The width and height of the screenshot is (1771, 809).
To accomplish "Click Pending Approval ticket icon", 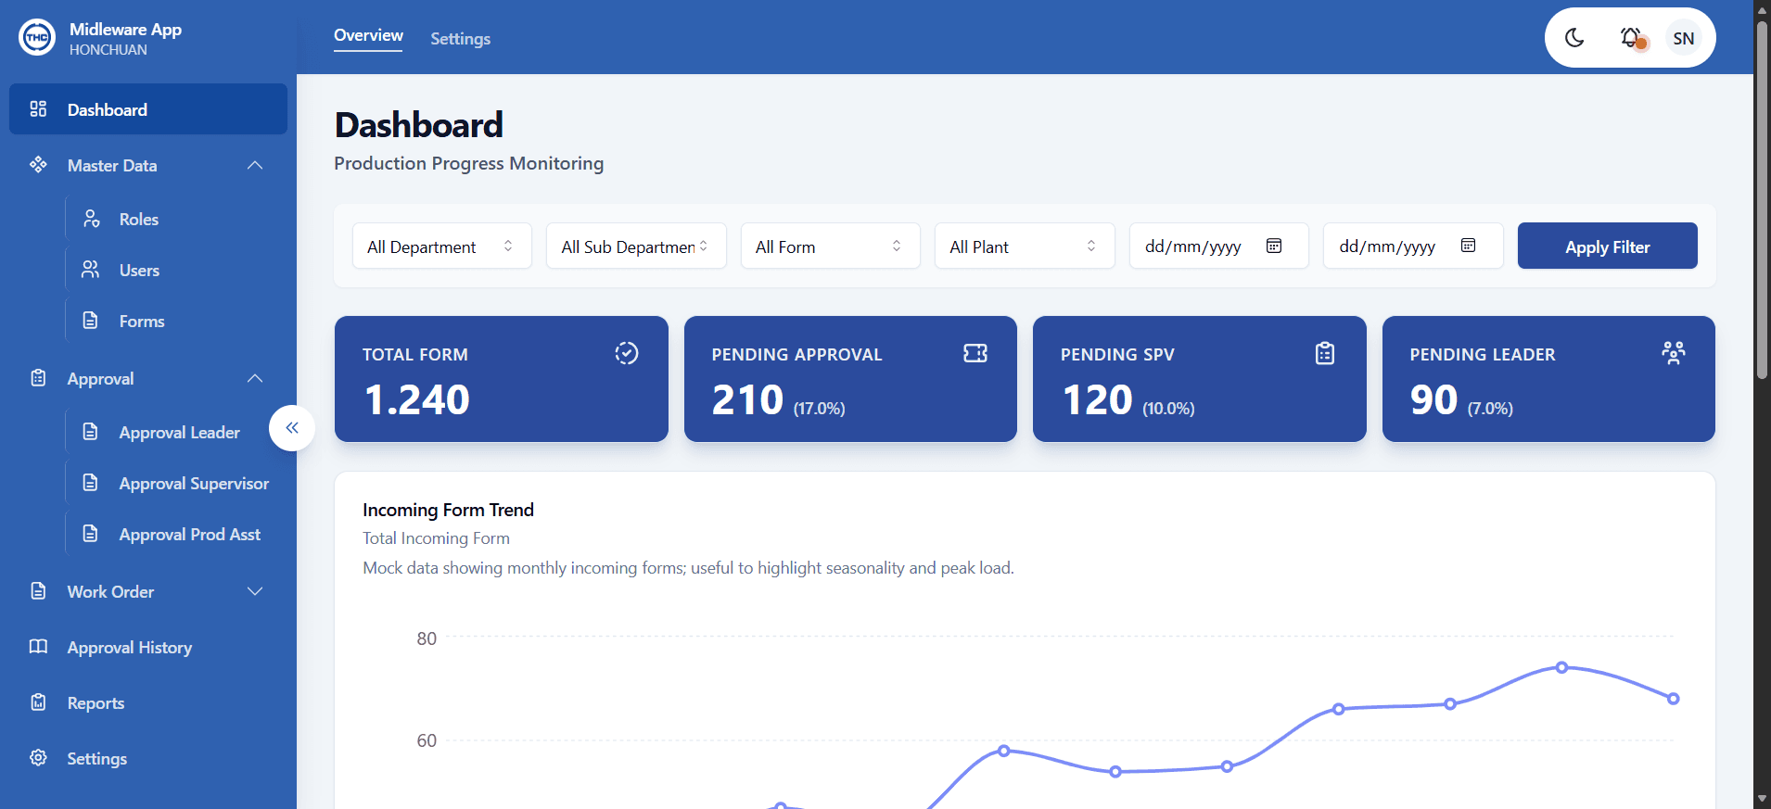I will point(975,353).
